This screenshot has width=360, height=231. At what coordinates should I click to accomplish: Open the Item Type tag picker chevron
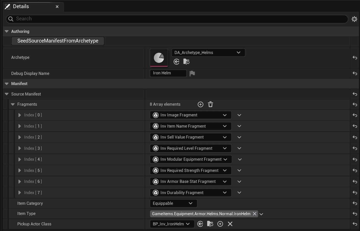pos(261,214)
